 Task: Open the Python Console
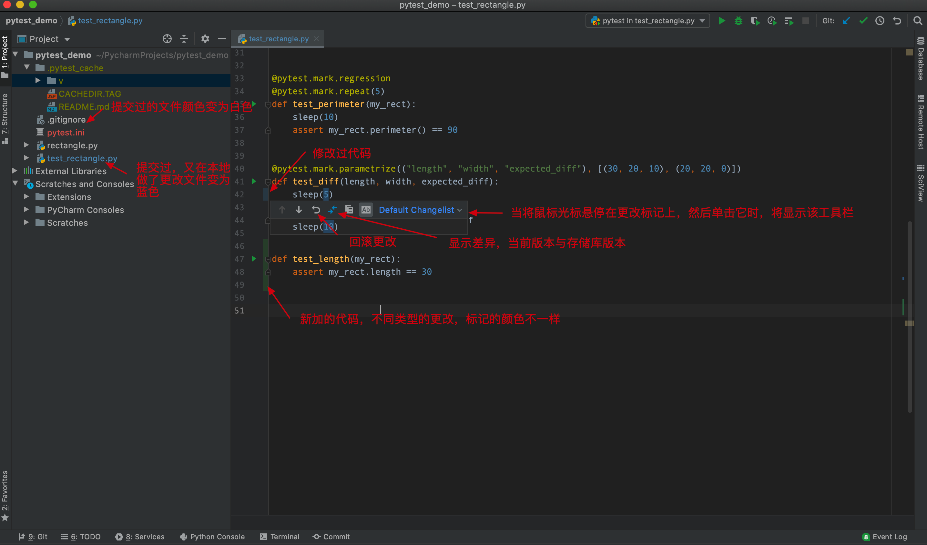[x=212, y=537]
